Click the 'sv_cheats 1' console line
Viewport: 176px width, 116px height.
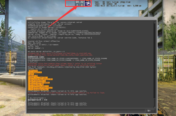tap(35, 72)
